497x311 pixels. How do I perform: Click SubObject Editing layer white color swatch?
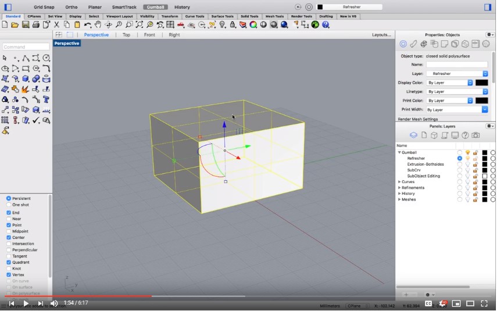coord(484,176)
